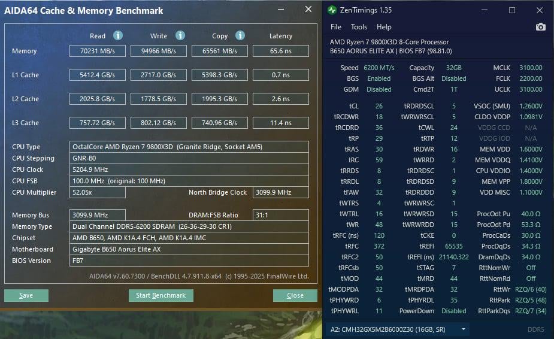Screen dimensions: 554x339
Task: Open the File menu in ZenTimings
Action: point(335,27)
